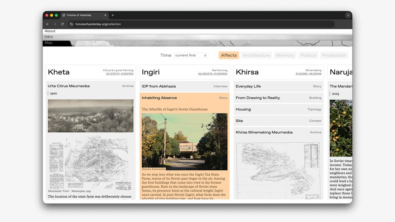Click the 'Tea Farming' label
The height and width of the screenshot is (222, 395).
tap(219, 71)
